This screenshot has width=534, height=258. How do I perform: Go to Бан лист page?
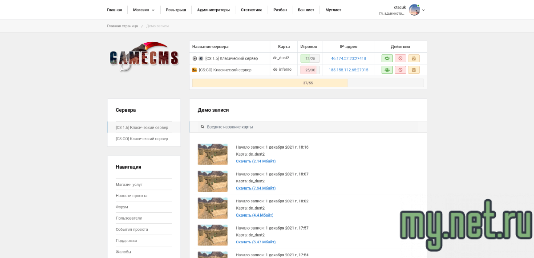point(306,10)
